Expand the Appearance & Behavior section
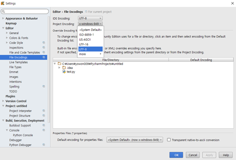This screenshot has width=236, height=160. [x=3, y=18]
